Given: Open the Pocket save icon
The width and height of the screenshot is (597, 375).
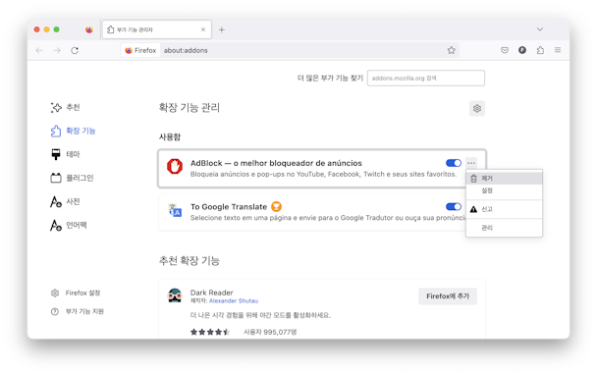Looking at the screenshot, I should pyautogui.click(x=505, y=50).
